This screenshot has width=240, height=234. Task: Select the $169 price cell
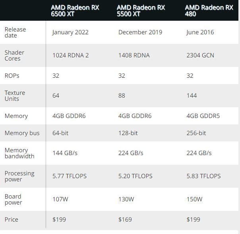pos(125,220)
